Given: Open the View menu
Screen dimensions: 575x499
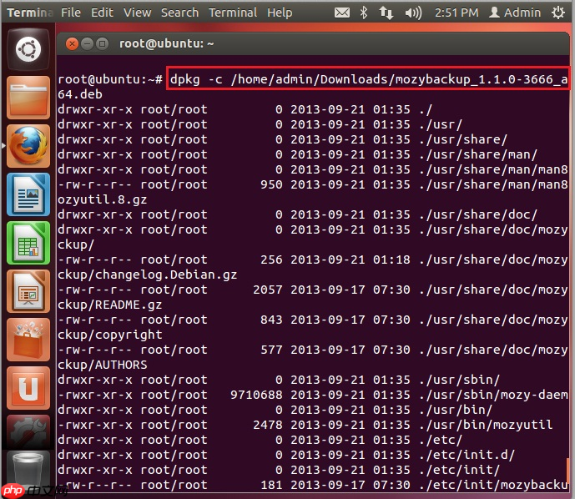Looking at the screenshot, I should click(x=137, y=13).
